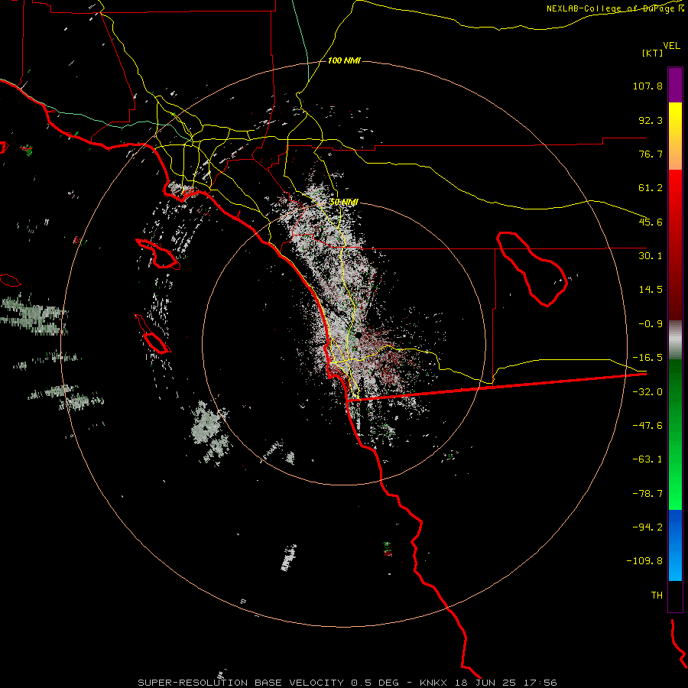Select the -94.2 velocity scale value
The image size is (688, 688).
pos(647,527)
